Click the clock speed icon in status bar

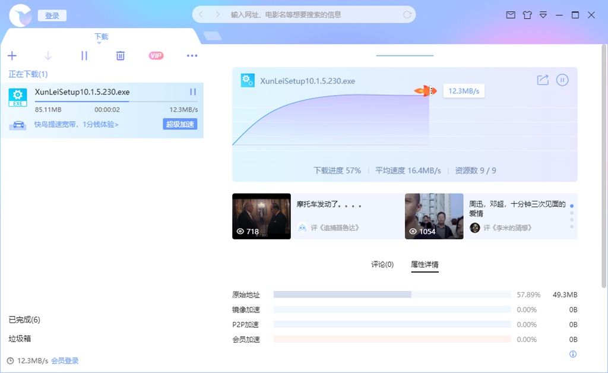(x=11, y=361)
